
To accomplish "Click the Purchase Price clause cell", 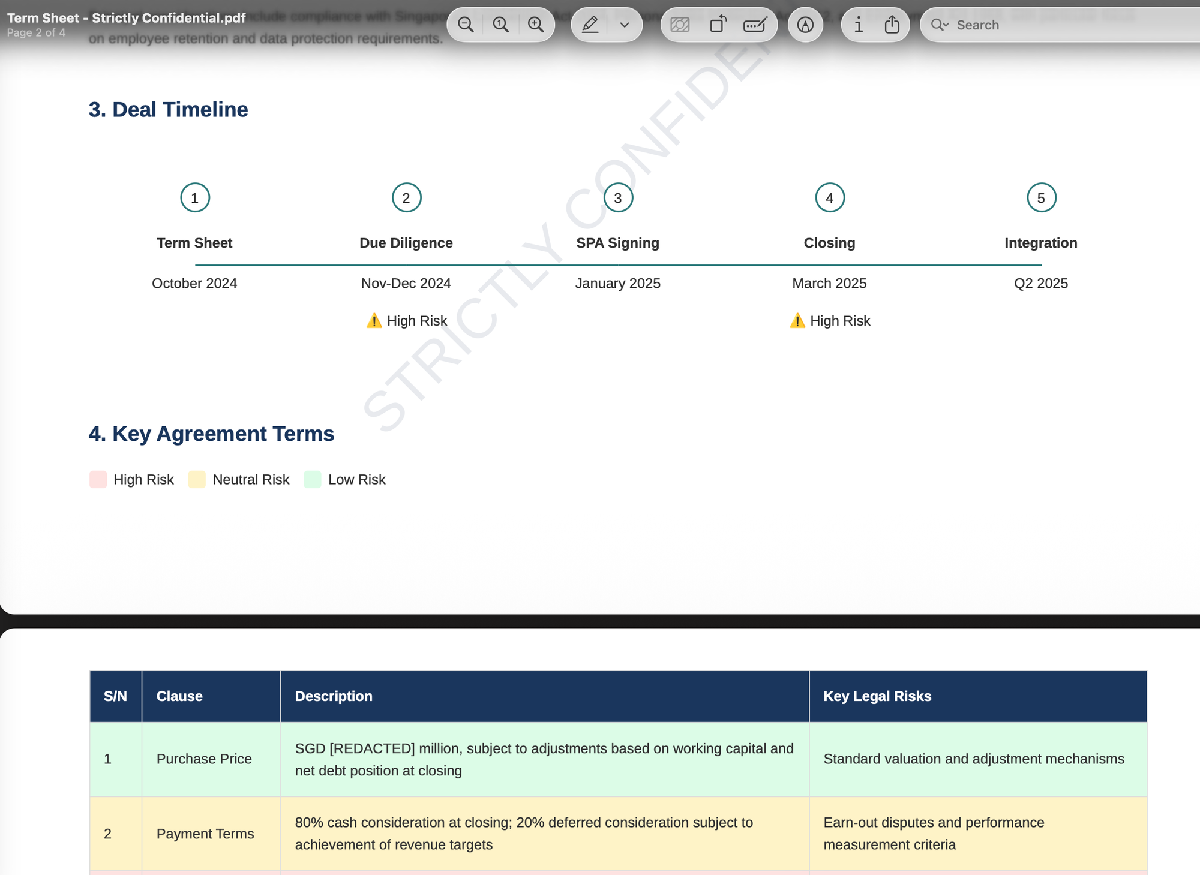I will [204, 759].
